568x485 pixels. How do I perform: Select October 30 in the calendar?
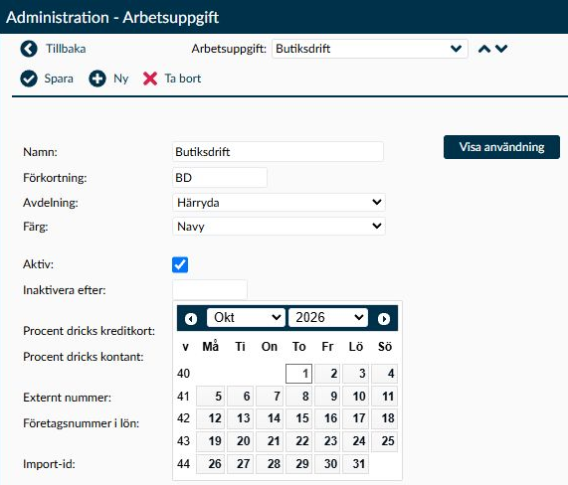(x=327, y=464)
